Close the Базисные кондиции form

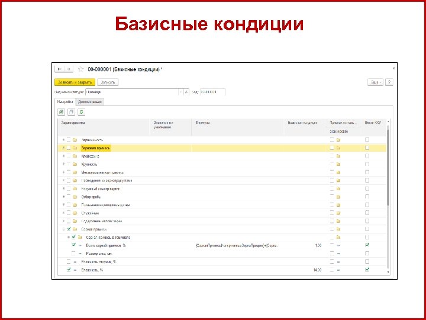pos(393,69)
